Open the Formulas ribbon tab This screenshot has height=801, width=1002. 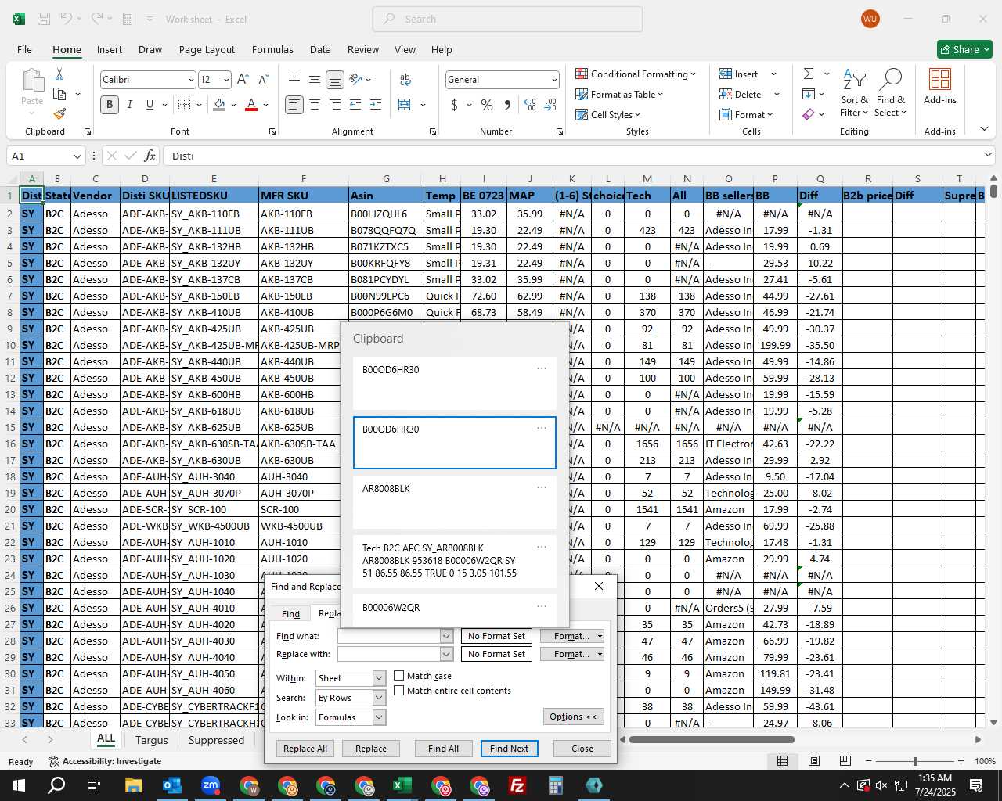click(x=272, y=49)
